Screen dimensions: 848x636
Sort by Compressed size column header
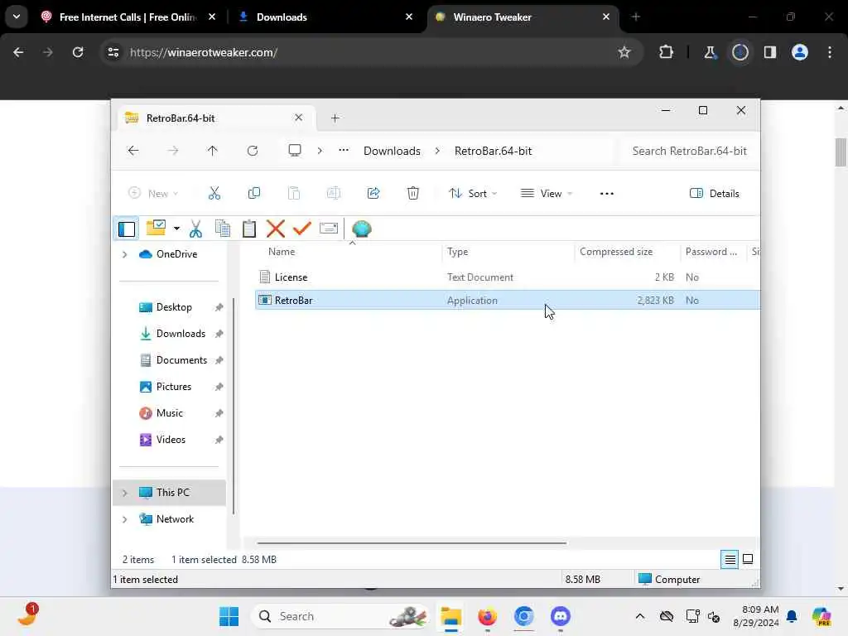pos(628,252)
